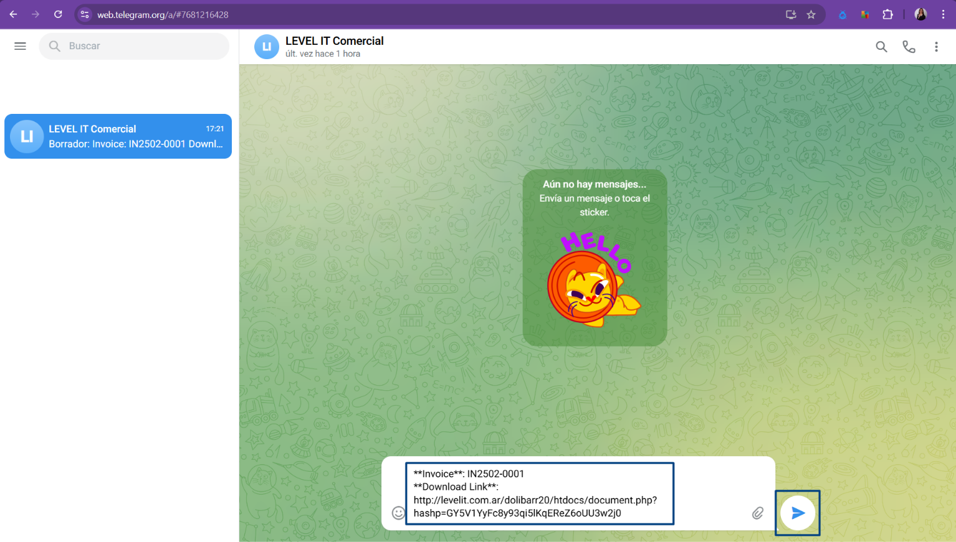
Task: Search within this chat using magnifier icon
Action: point(881,47)
